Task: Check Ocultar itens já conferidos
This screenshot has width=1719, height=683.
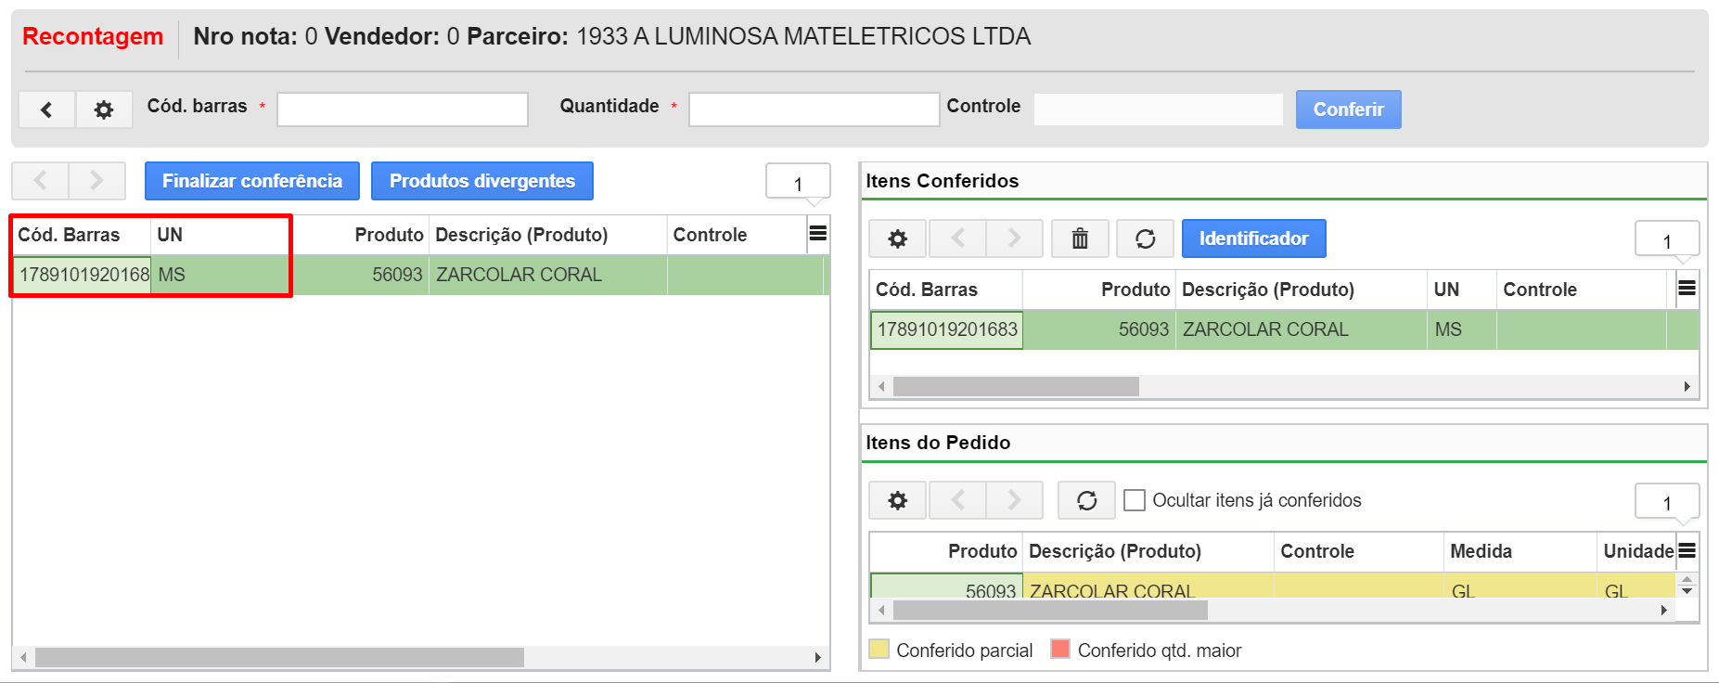Action: (x=1134, y=500)
